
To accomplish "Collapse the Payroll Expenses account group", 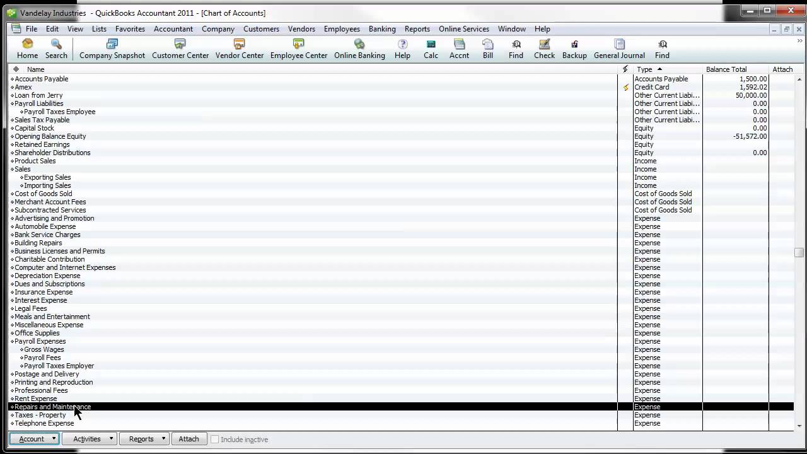I will (12, 342).
